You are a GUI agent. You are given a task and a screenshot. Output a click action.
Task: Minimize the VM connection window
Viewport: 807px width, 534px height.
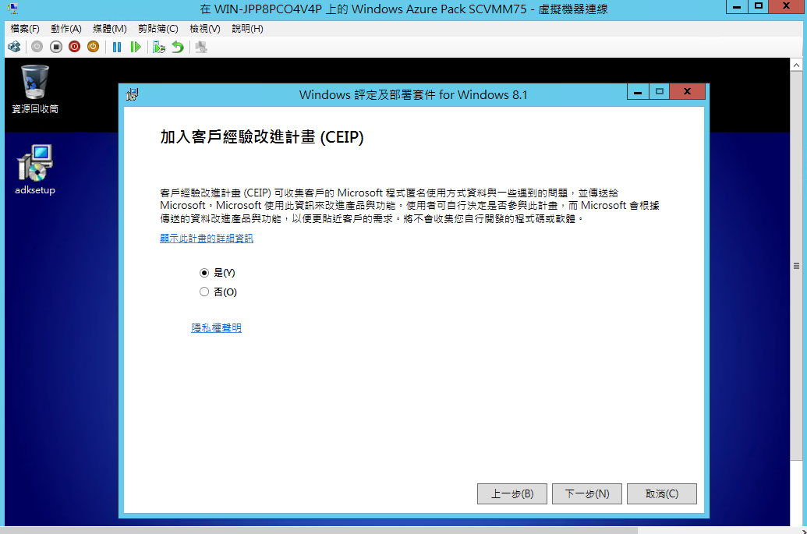coord(737,7)
